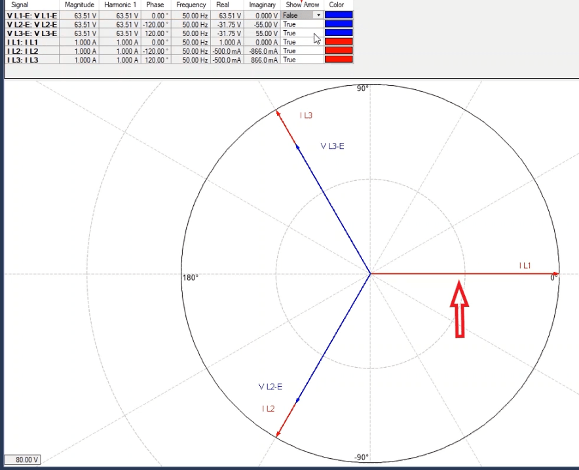Click the Show Arrow cell for I L2
Screen dimensions: 579x470
[302, 51]
